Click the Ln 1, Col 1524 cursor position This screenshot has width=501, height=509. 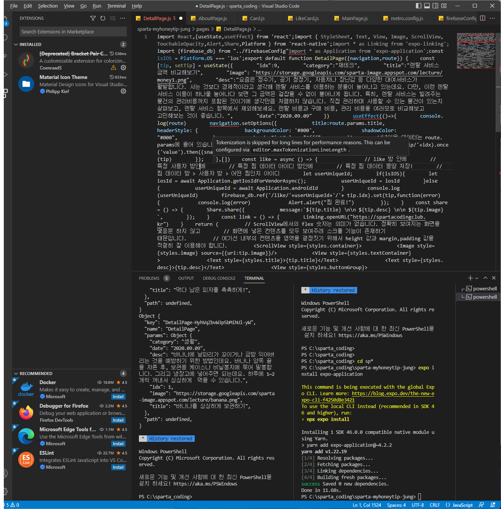tap(367, 505)
